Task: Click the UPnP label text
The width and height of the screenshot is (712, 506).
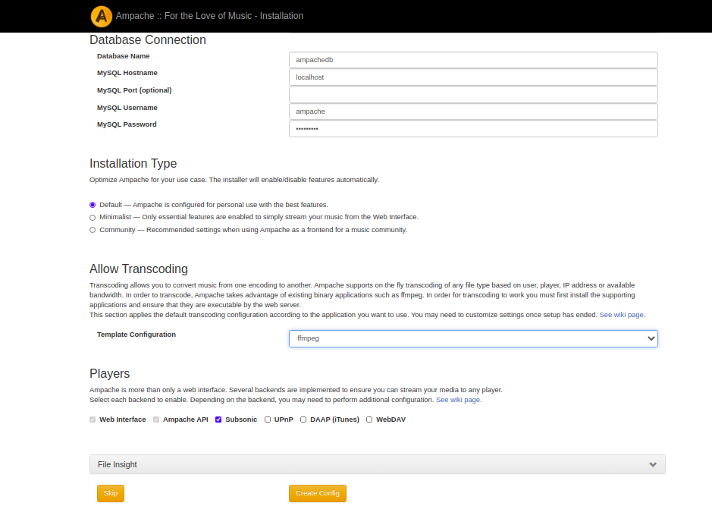Action: click(x=284, y=420)
